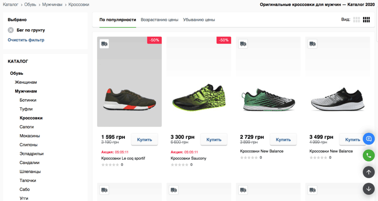Screen dimensions: 378x201
Task: Open 'Обувь' breadcrumb link
Action: click(x=30, y=4)
